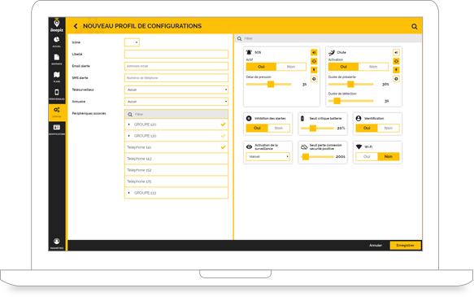Screen dimensions: 474x297
Task: Open the Accueil dashboard sidebar icon
Action: (x=57, y=41)
